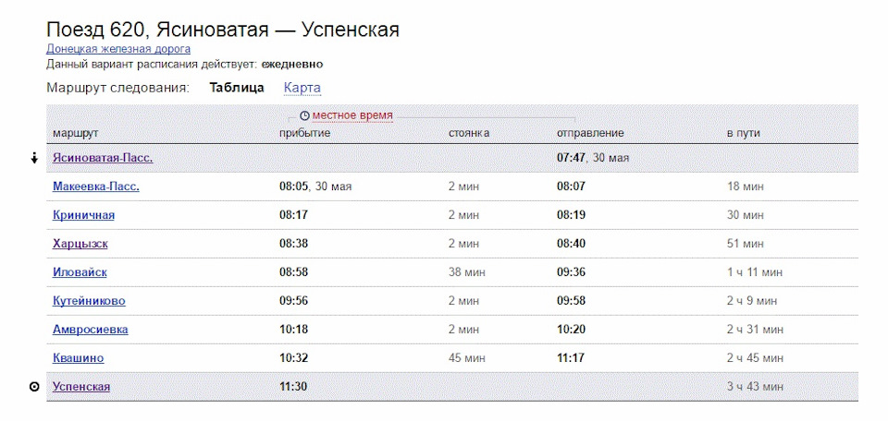The height and width of the screenshot is (421, 888).
Task: Open the Амвросиевка station page
Action: coord(91,330)
